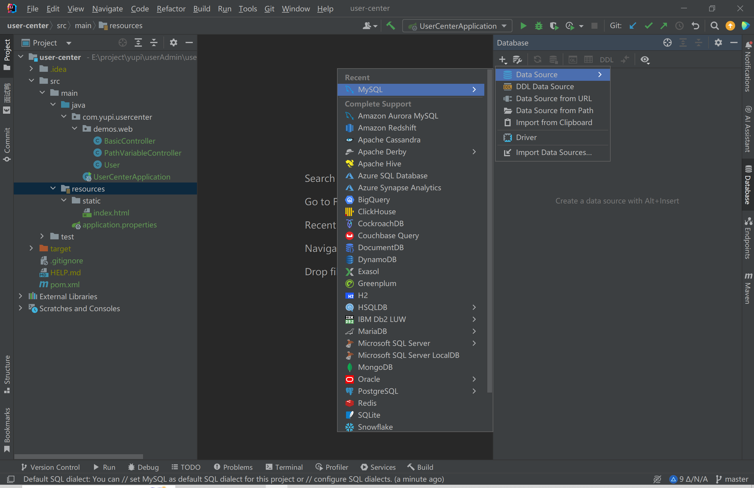Screen dimensions: 754x488
Task: Expand the test folder in project tree
Action: (x=42, y=237)
